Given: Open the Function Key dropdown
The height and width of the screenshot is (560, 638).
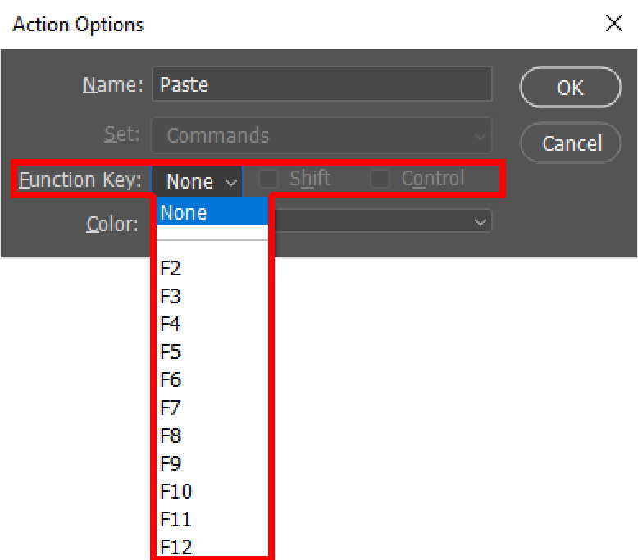Looking at the screenshot, I should point(197,180).
